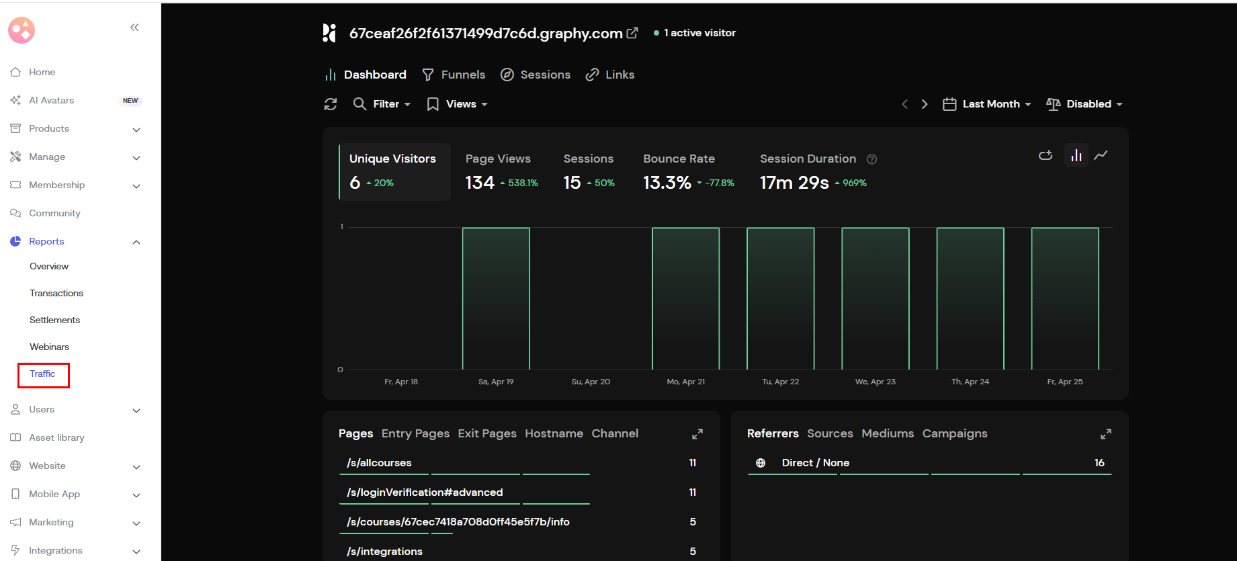
Task: Open the Sessions tab
Action: (536, 75)
